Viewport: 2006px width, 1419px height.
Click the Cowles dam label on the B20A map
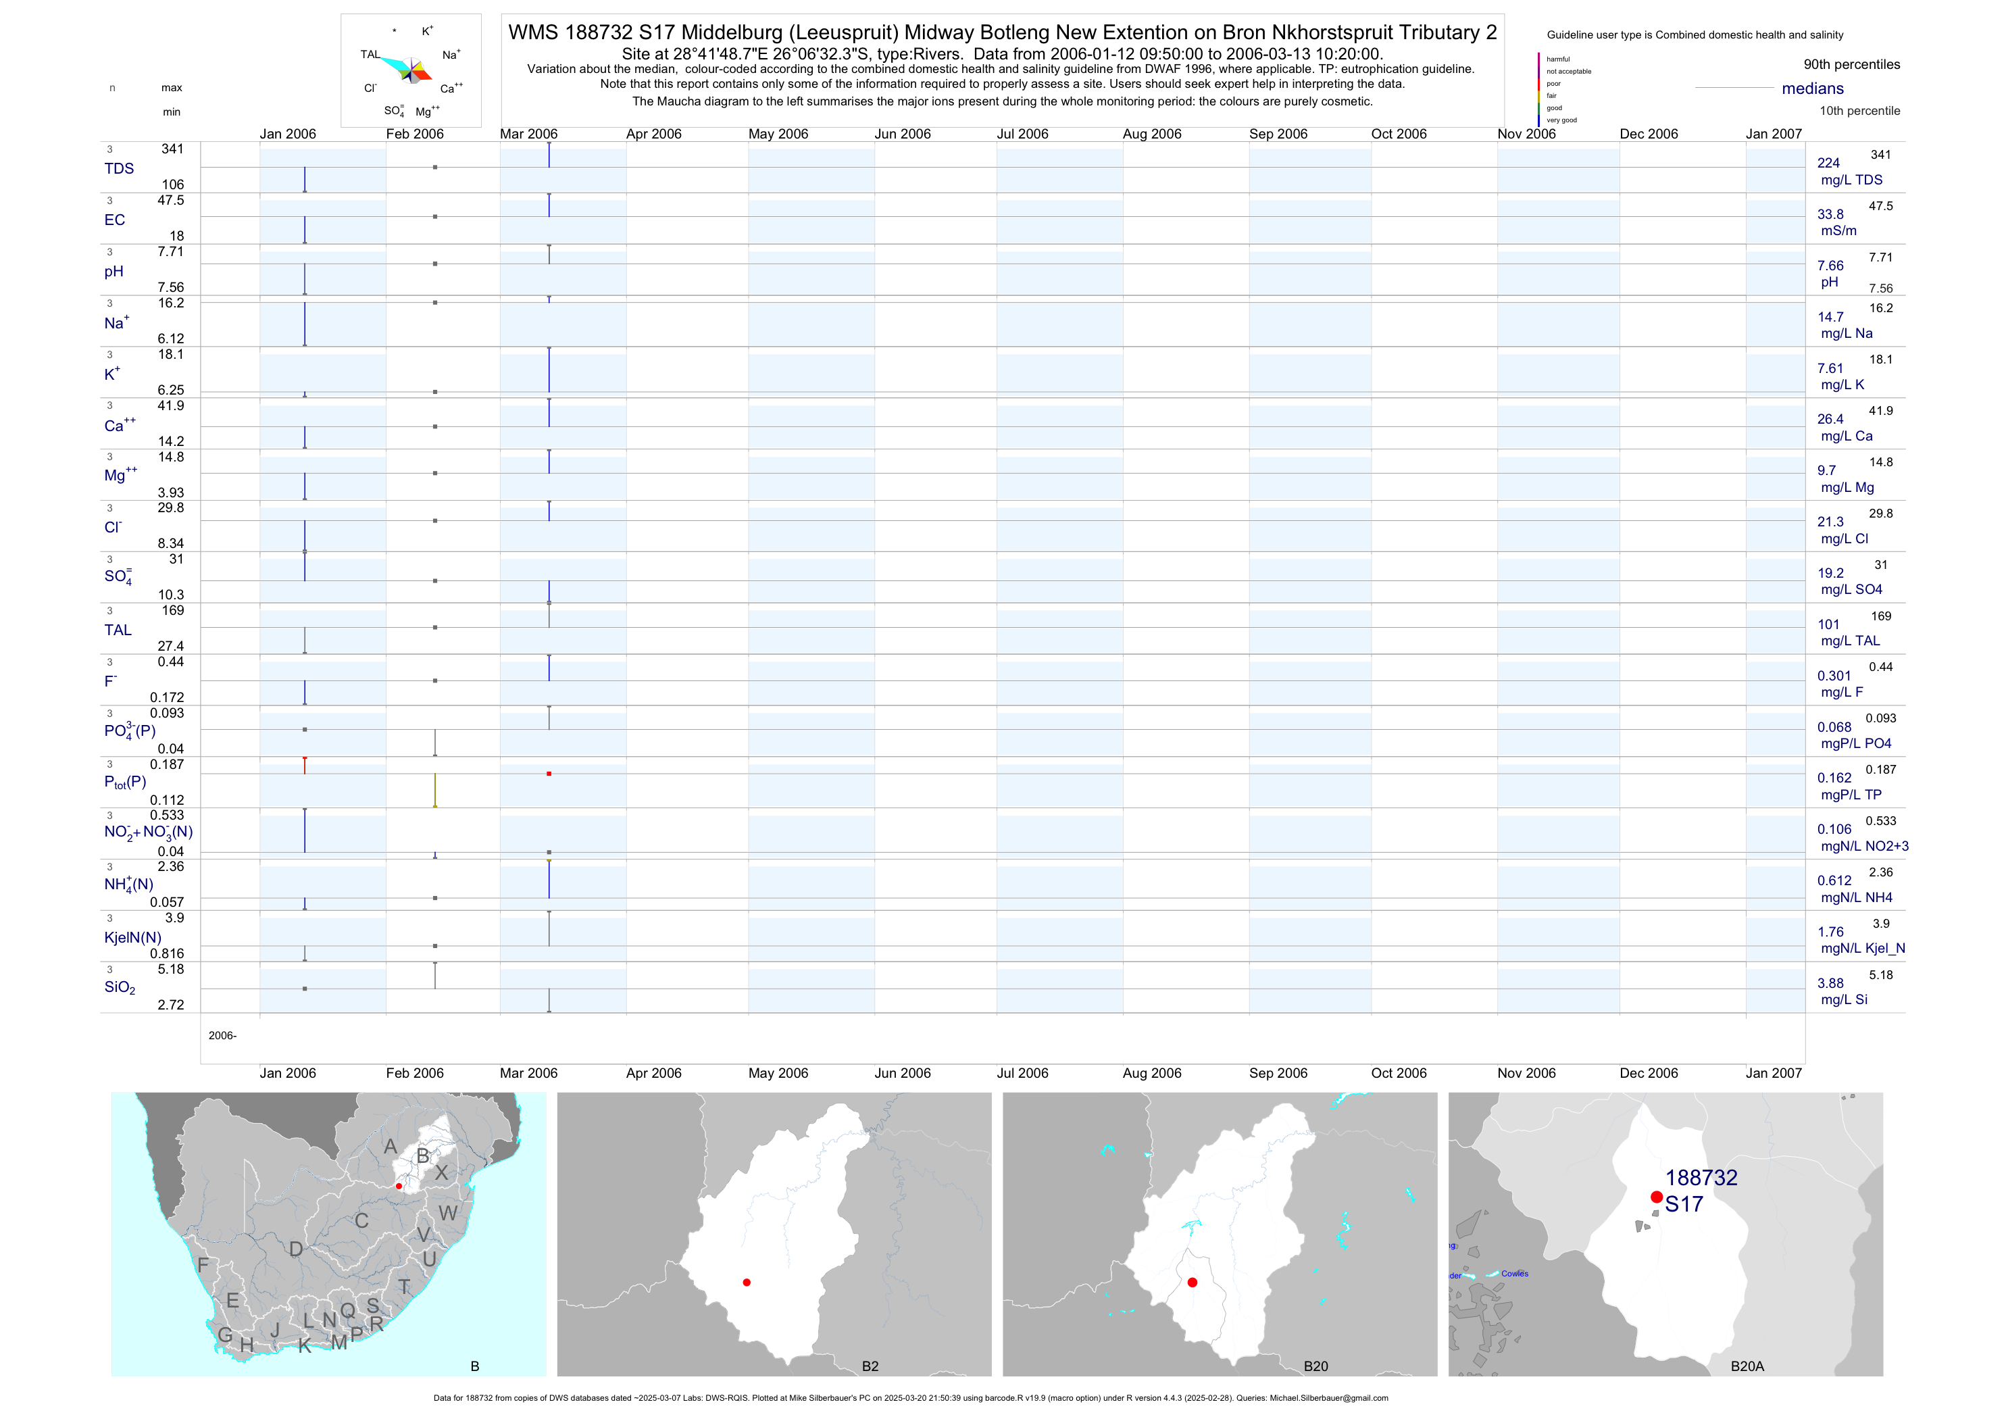pyautogui.click(x=1515, y=1274)
